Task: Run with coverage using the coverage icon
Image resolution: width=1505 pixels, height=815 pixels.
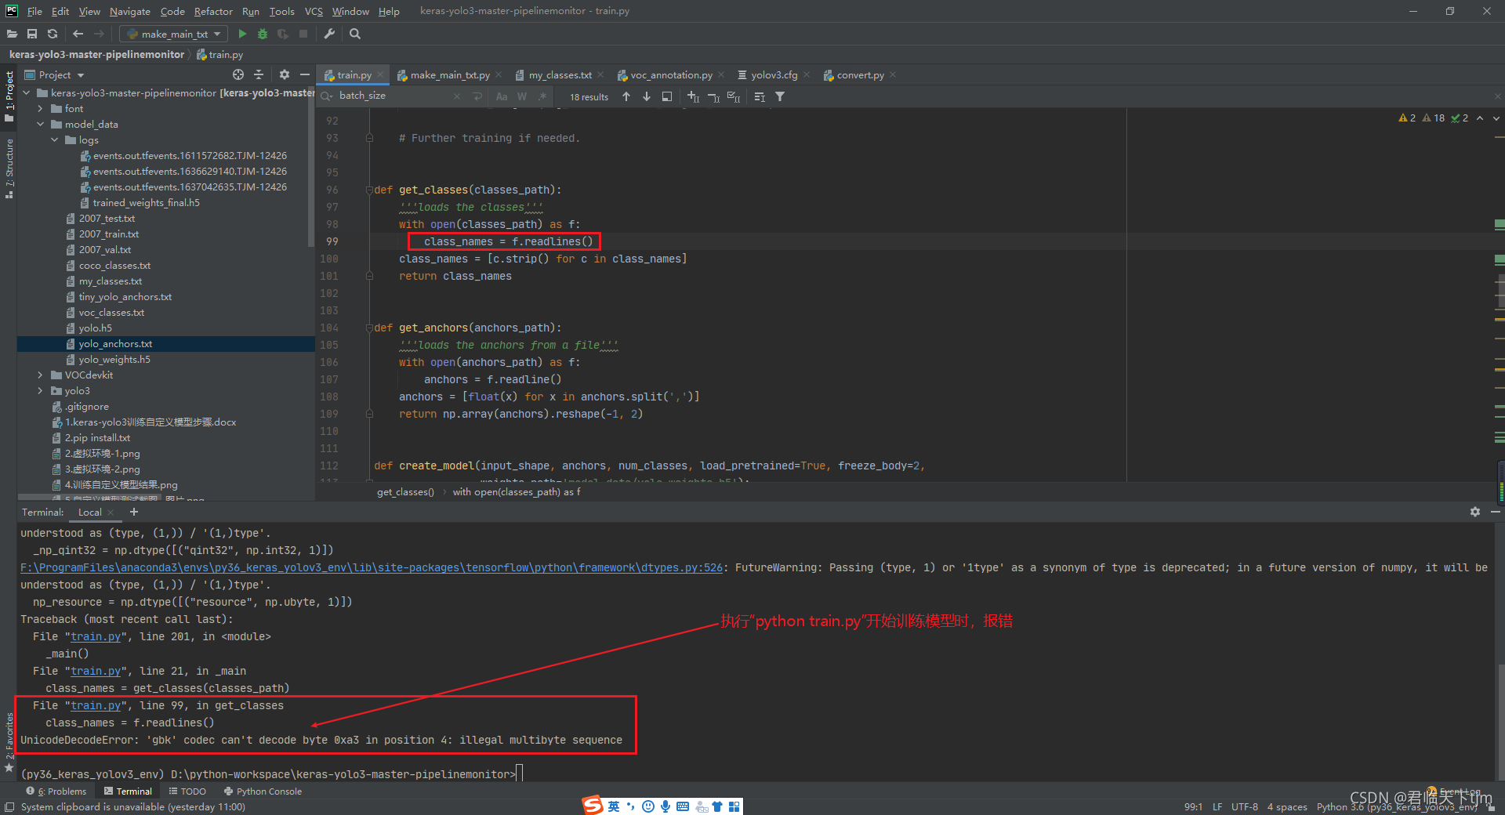Action: click(x=282, y=34)
